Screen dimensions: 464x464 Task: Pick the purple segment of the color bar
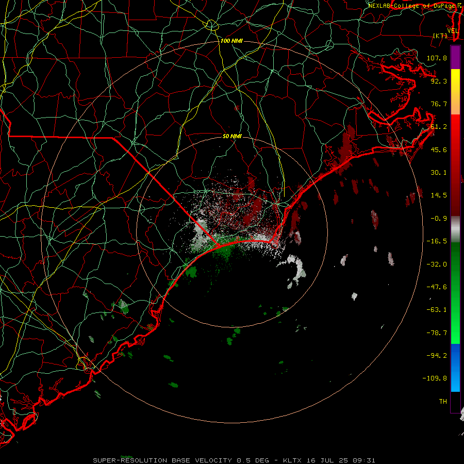(x=455, y=58)
